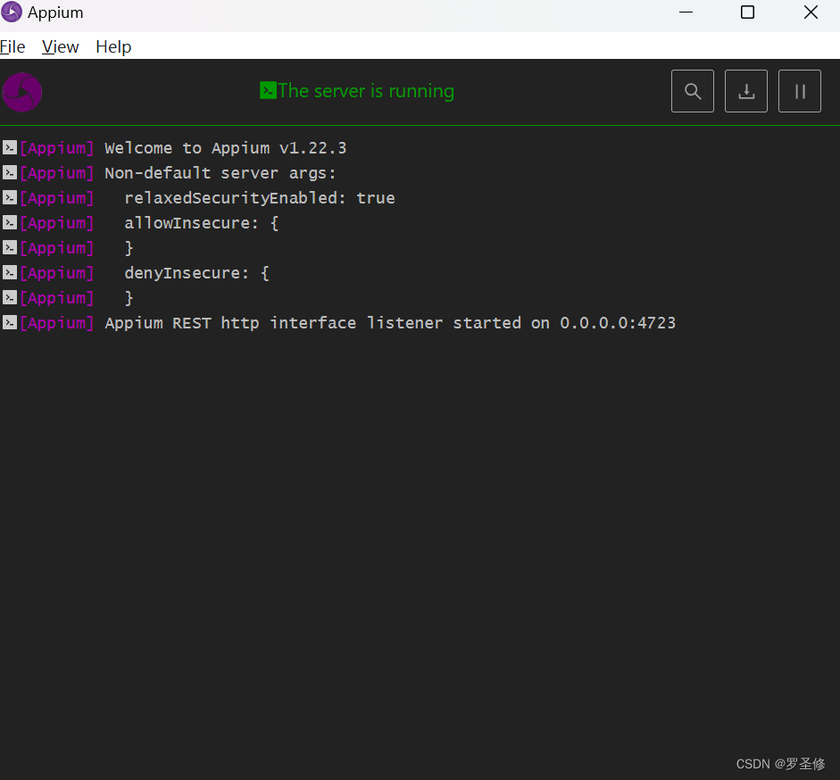840x780 pixels.
Task: Minimize the Appium window
Action: pyautogui.click(x=686, y=12)
